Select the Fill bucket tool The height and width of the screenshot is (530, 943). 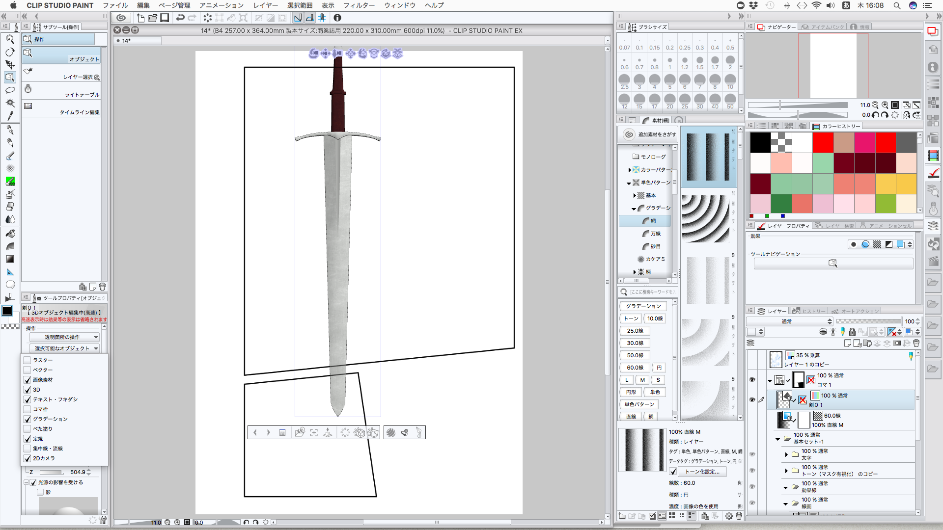tap(10, 234)
